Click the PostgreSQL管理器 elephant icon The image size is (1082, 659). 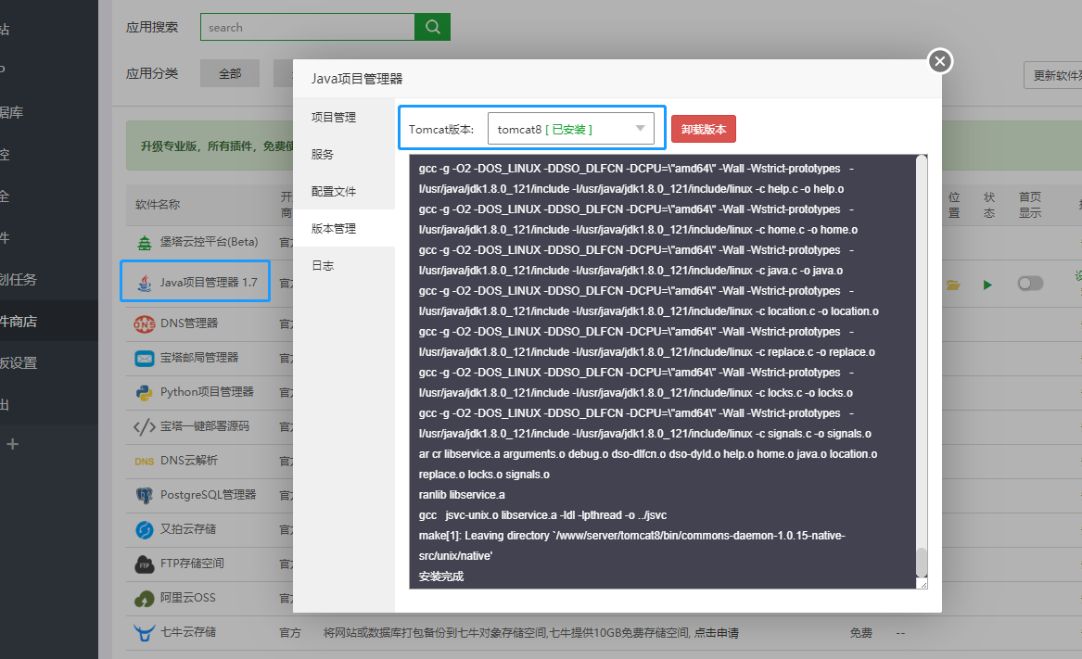(144, 495)
